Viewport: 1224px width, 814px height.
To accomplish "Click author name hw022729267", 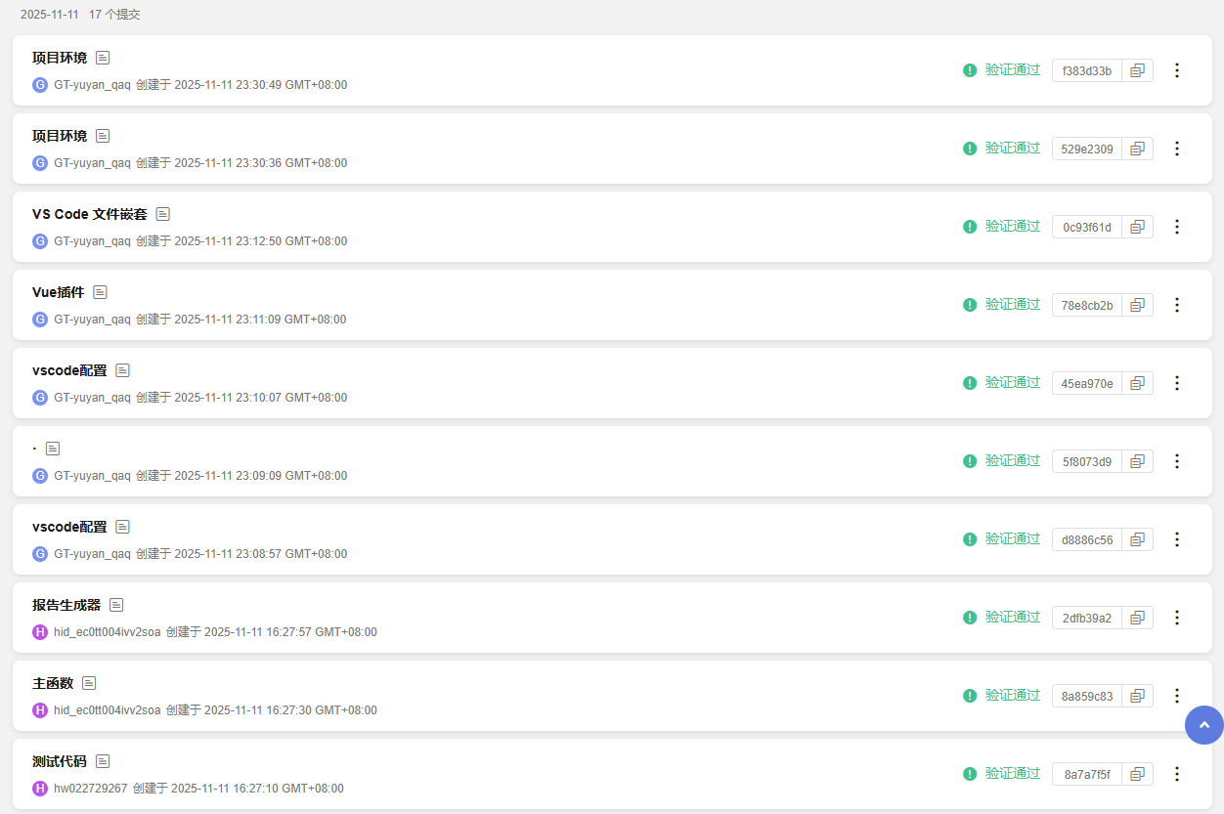I will (x=91, y=789).
